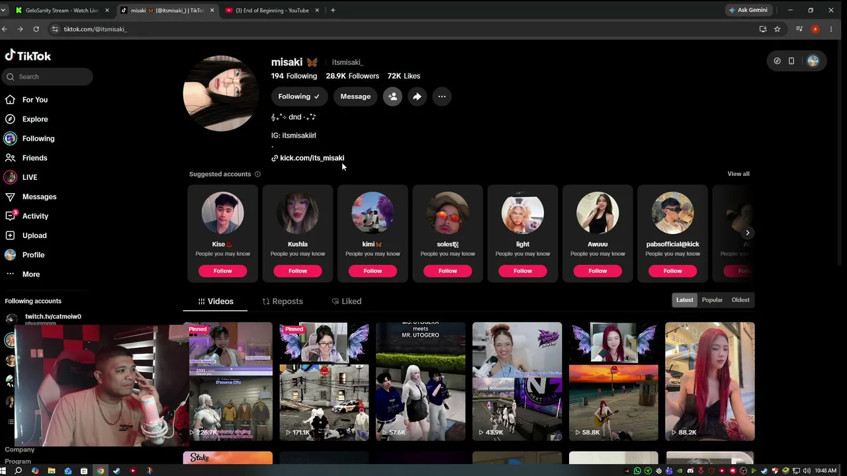
Task: Follow the Kise account
Action: 222,271
